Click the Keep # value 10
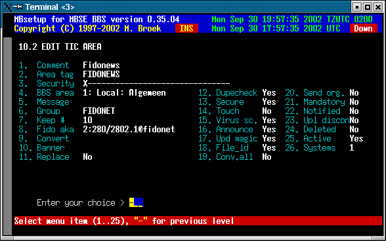 (x=87, y=120)
